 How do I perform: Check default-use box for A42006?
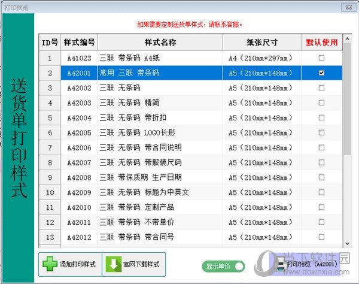click(x=321, y=147)
